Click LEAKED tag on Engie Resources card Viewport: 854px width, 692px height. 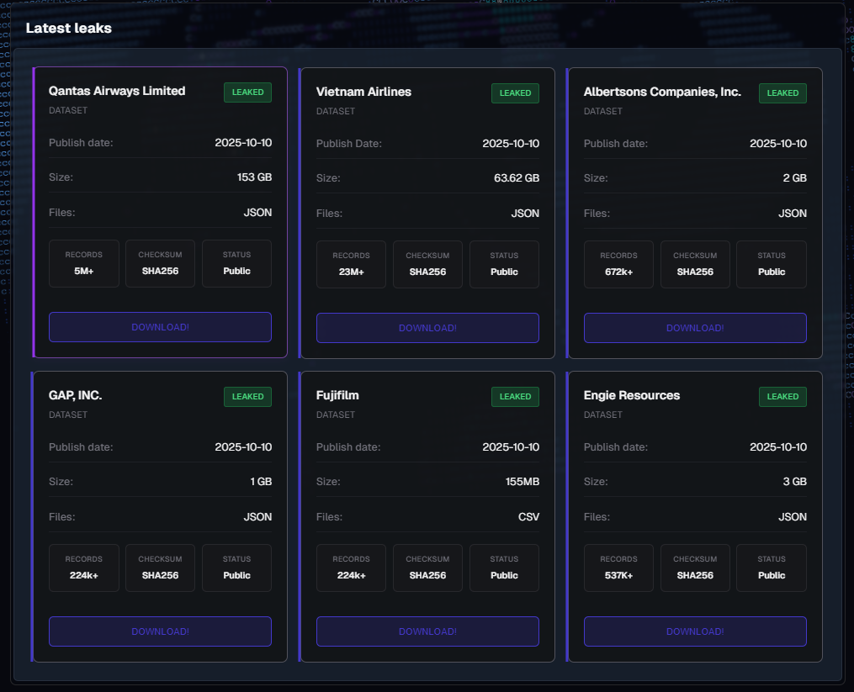[x=782, y=396]
